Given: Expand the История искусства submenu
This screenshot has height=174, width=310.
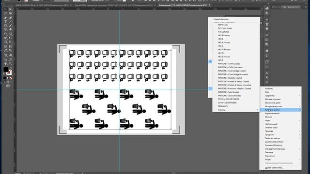Looking at the screenshot, I should (x=280, y=106).
